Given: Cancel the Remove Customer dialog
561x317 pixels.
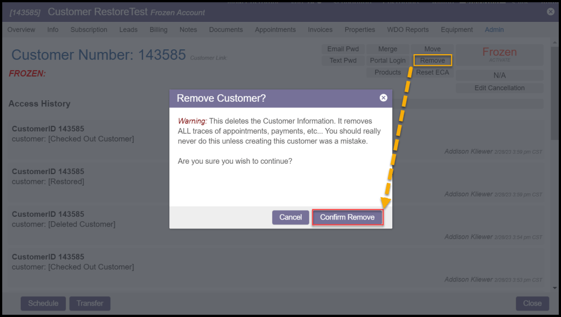Looking at the screenshot, I should tap(290, 217).
